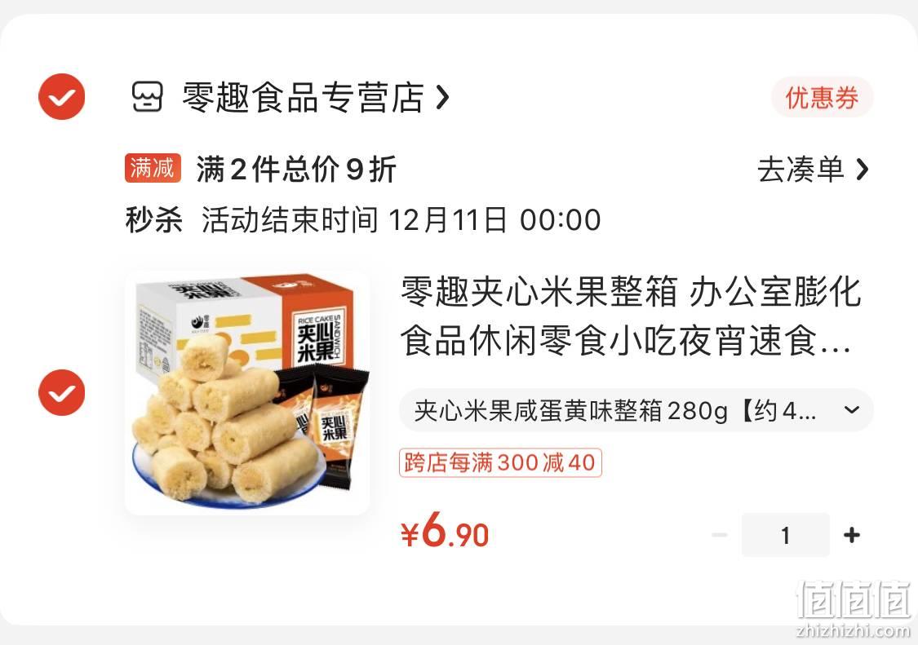Click the variant selector down chevron
This screenshot has height=645, width=918.
(852, 410)
